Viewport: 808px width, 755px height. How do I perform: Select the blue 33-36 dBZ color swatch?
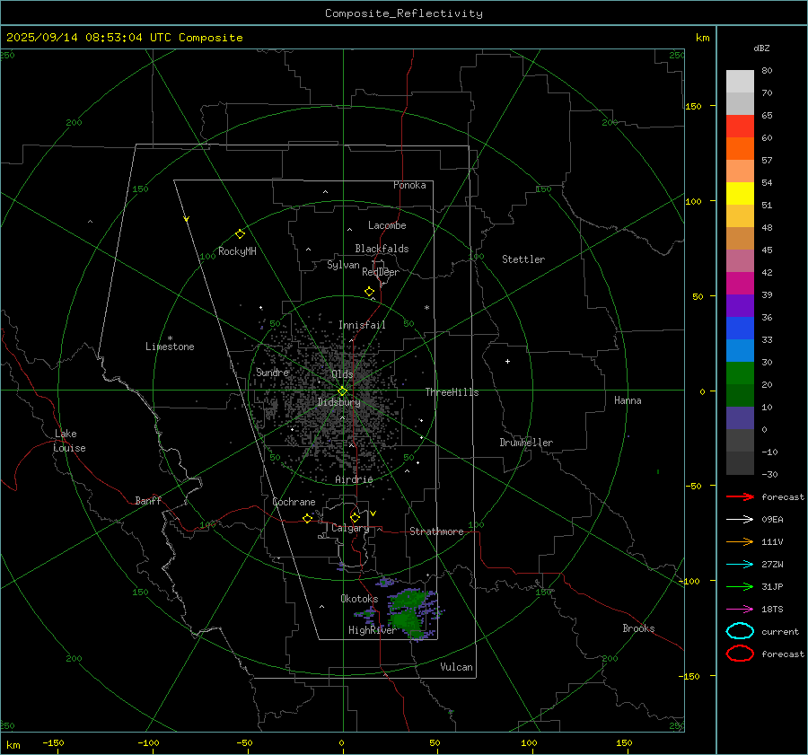click(740, 328)
